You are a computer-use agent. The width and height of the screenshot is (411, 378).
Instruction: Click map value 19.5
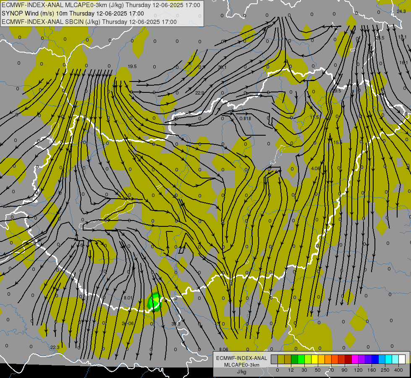pyautogui.click(x=132, y=67)
